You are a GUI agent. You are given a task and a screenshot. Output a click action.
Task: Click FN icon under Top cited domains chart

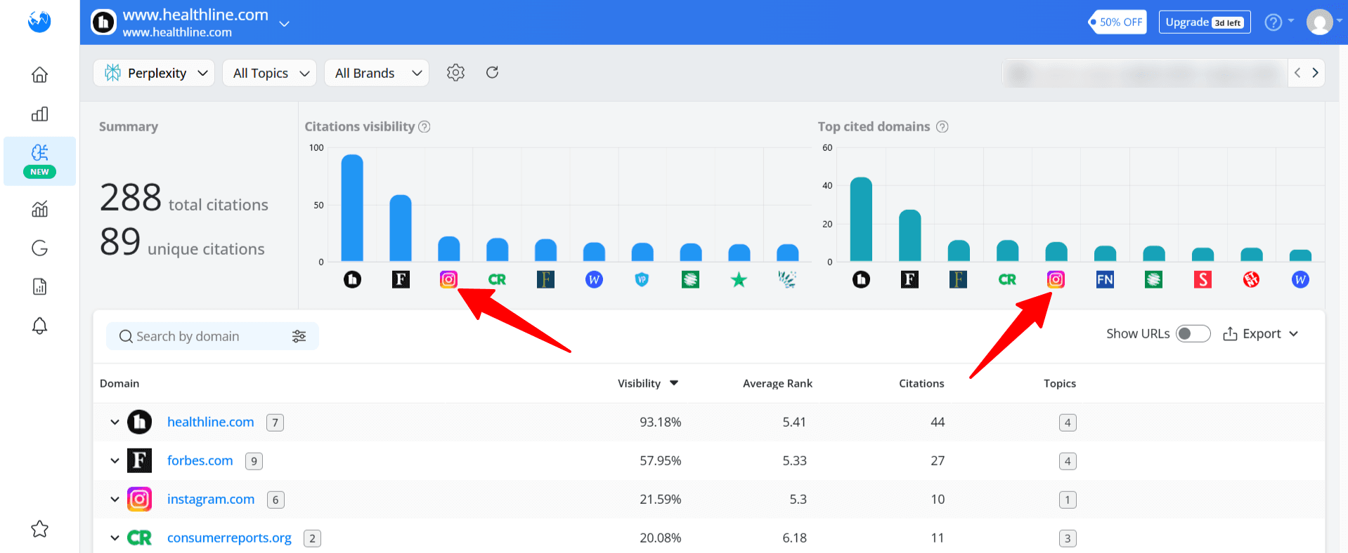[x=1105, y=279]
